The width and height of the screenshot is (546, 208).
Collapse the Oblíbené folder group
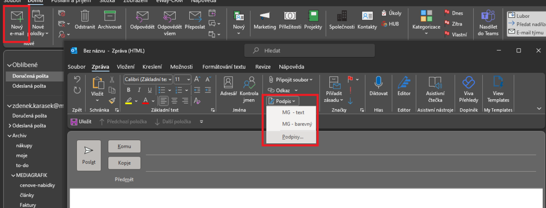coord(9,65)
